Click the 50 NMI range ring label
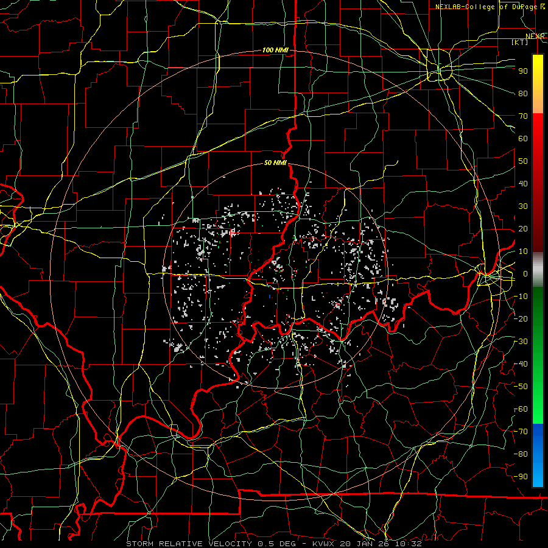 point(275,163)
